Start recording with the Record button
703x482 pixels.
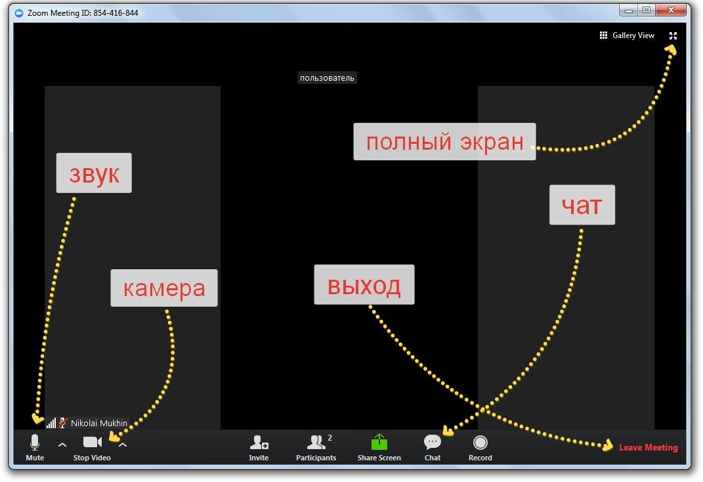click(x=480, y=443)
